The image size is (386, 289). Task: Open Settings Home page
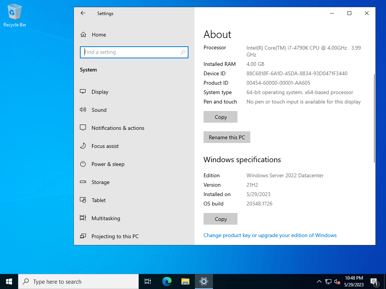pyautogui.click(x=93, y=35)
